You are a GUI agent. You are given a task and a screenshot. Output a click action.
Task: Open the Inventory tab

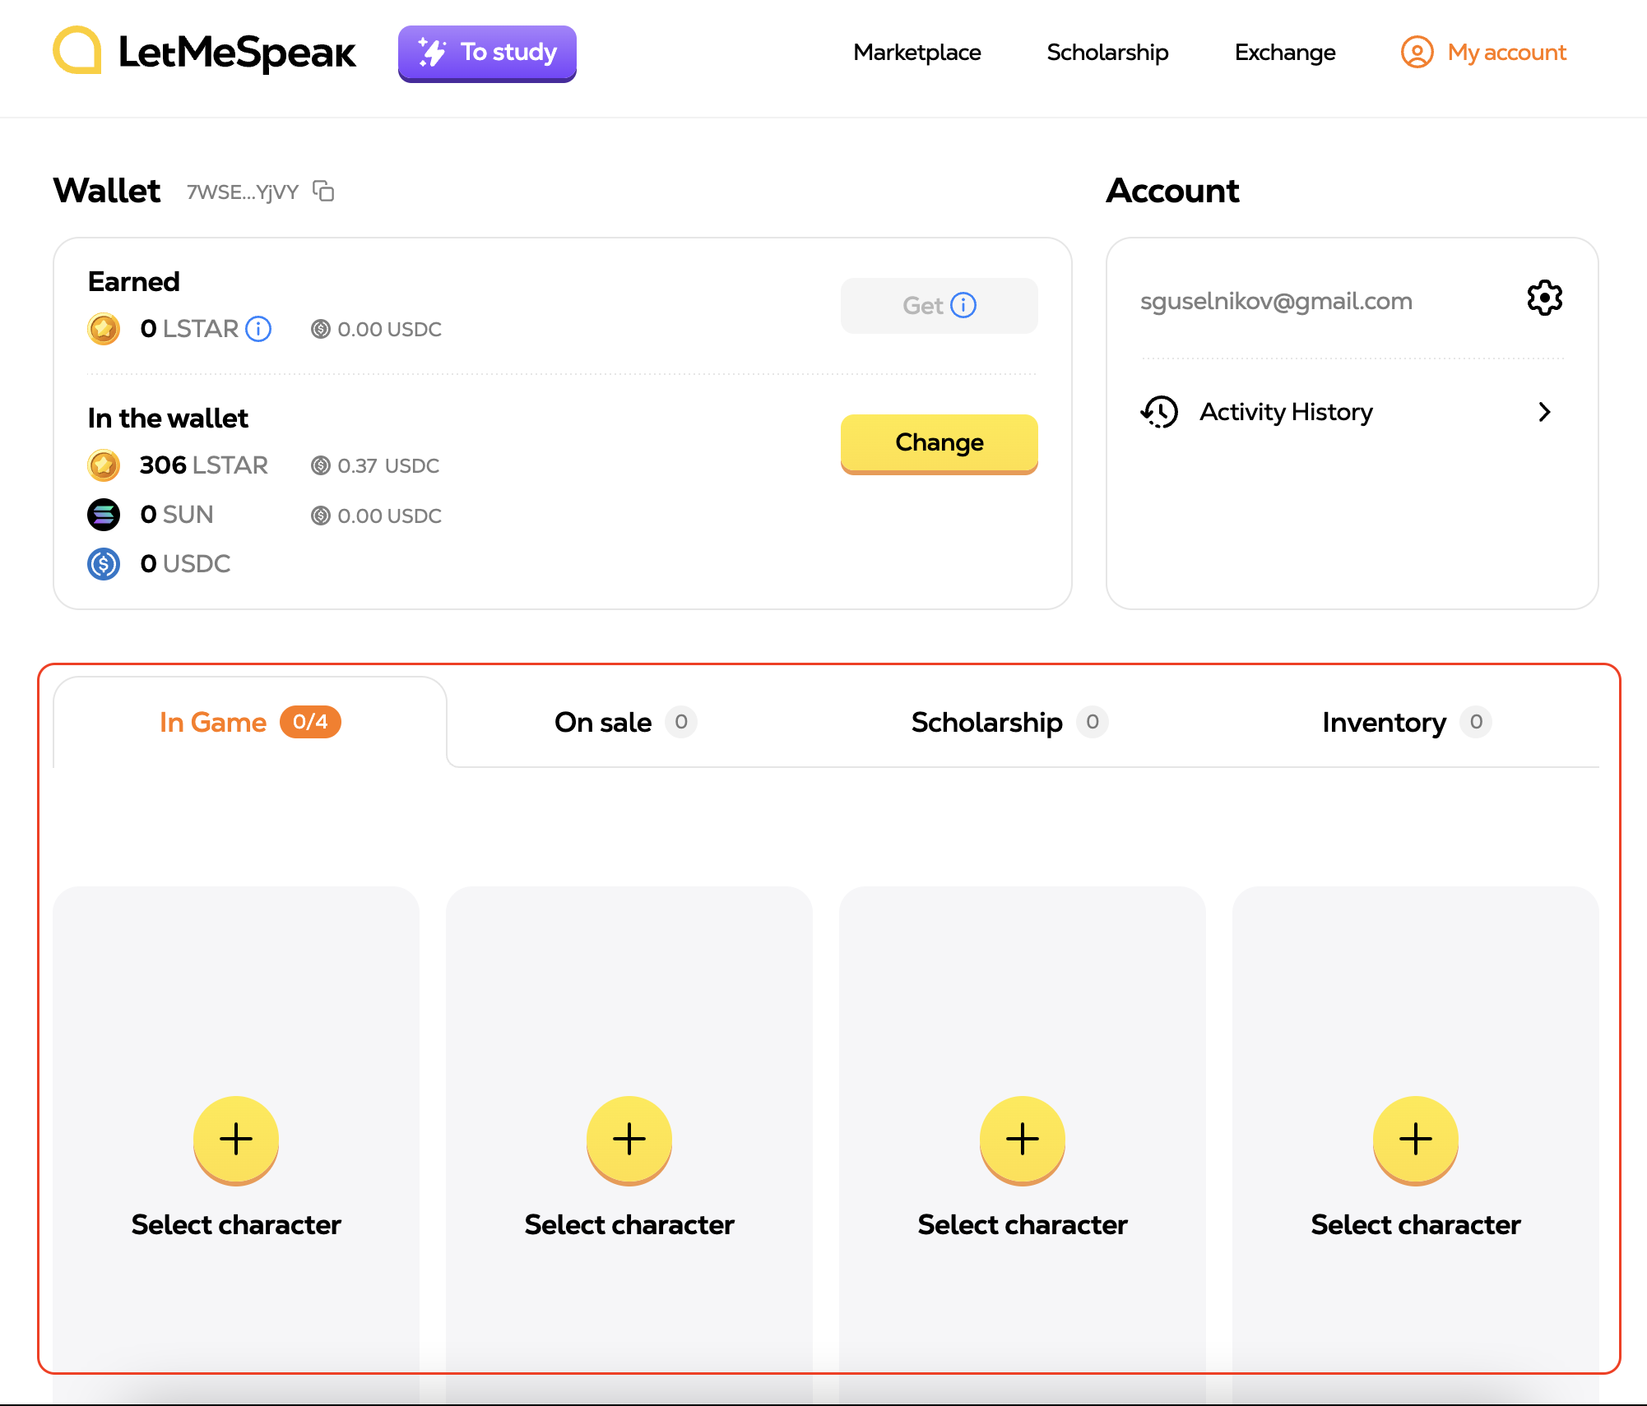[1407, 722]
